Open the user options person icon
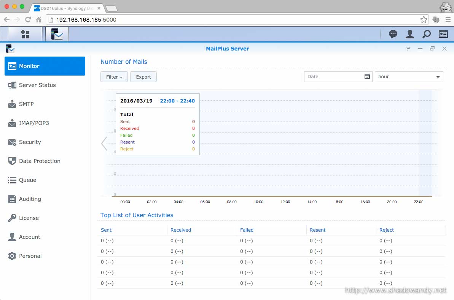 (x=410, y=34)
